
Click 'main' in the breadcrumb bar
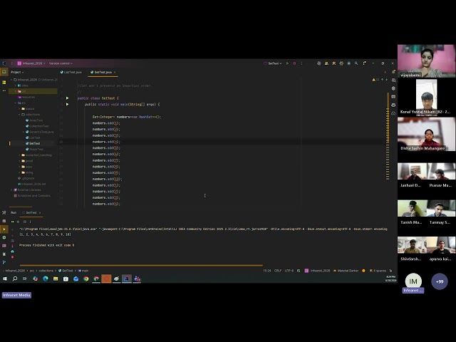(83, 271)
